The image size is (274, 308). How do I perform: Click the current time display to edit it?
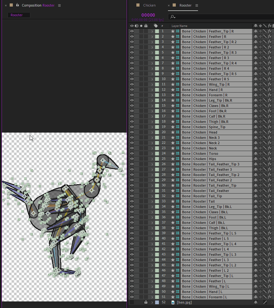pos(148,15)
